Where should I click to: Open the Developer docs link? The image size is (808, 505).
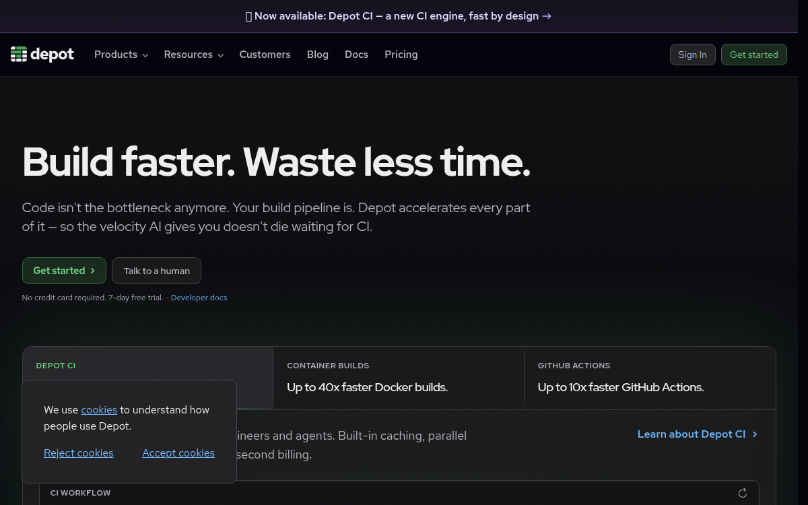pos(199,298)
